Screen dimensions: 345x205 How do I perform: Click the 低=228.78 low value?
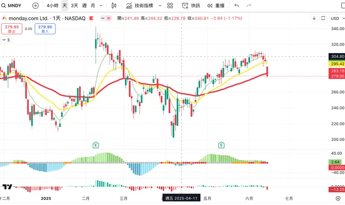point(175,18)
